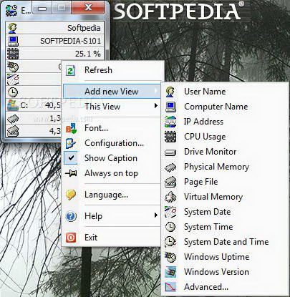Click the red Exit power icon
The width and height of the screenshot is (290, 297).
click(71, 238)
